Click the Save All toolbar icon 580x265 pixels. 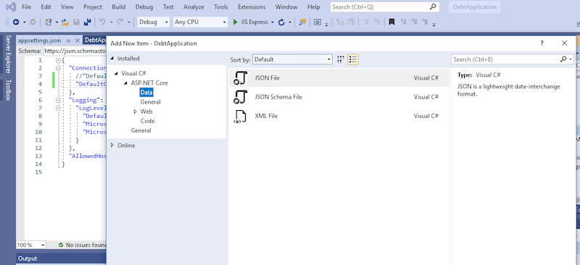pyautogui.click(x=87, y=22)
